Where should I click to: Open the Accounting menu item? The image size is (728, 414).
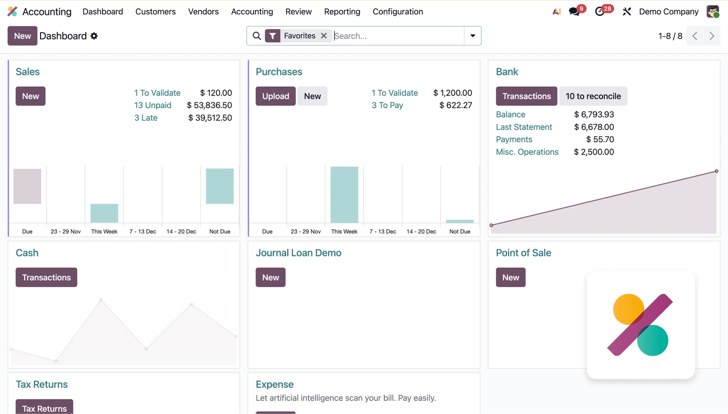(x=252, y=12)
